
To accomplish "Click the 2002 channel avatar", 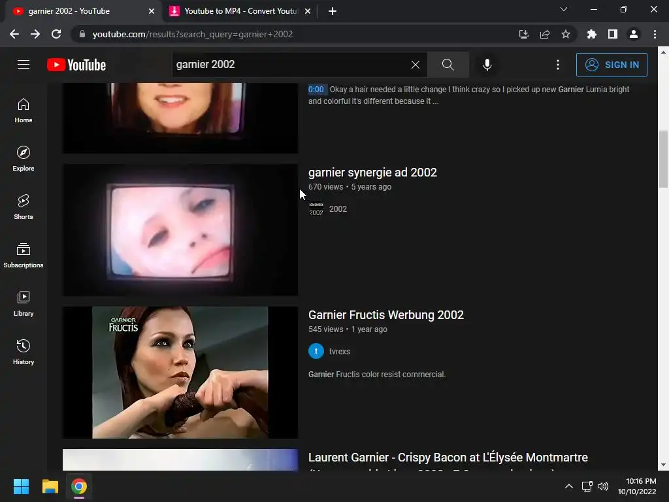I will click(x=316, y=209).
